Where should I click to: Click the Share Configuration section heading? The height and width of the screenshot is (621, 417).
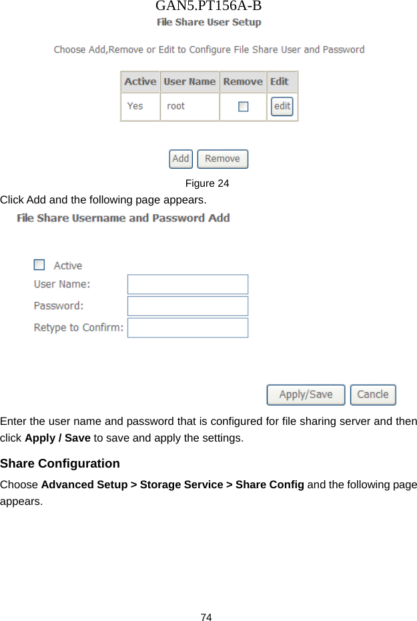(59, 463)
